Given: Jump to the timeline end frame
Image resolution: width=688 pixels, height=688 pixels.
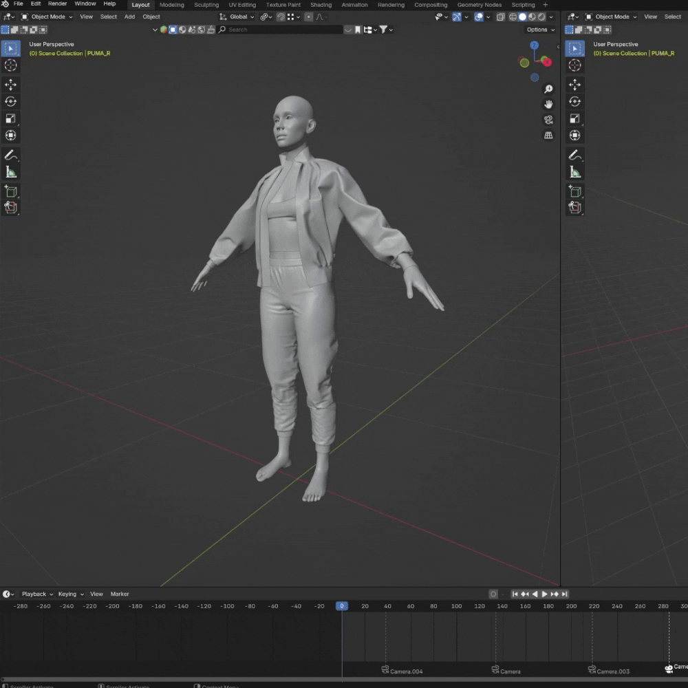Looking at the screenshot, I should 565,594.
